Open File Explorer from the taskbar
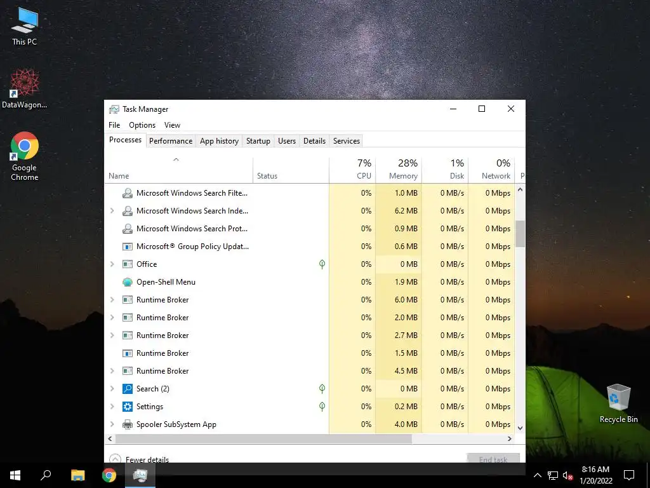The width and height of the screenshot is (650, 488). tap(77, 475)
